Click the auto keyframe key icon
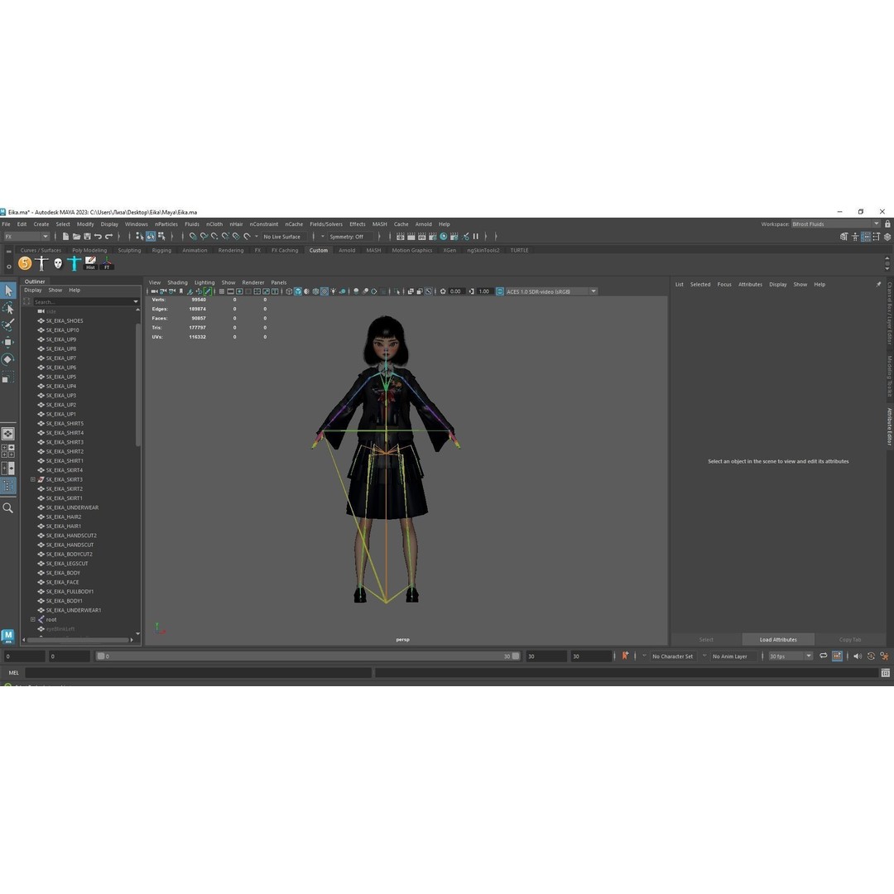The image size is (894, 894). pos(871,656)
